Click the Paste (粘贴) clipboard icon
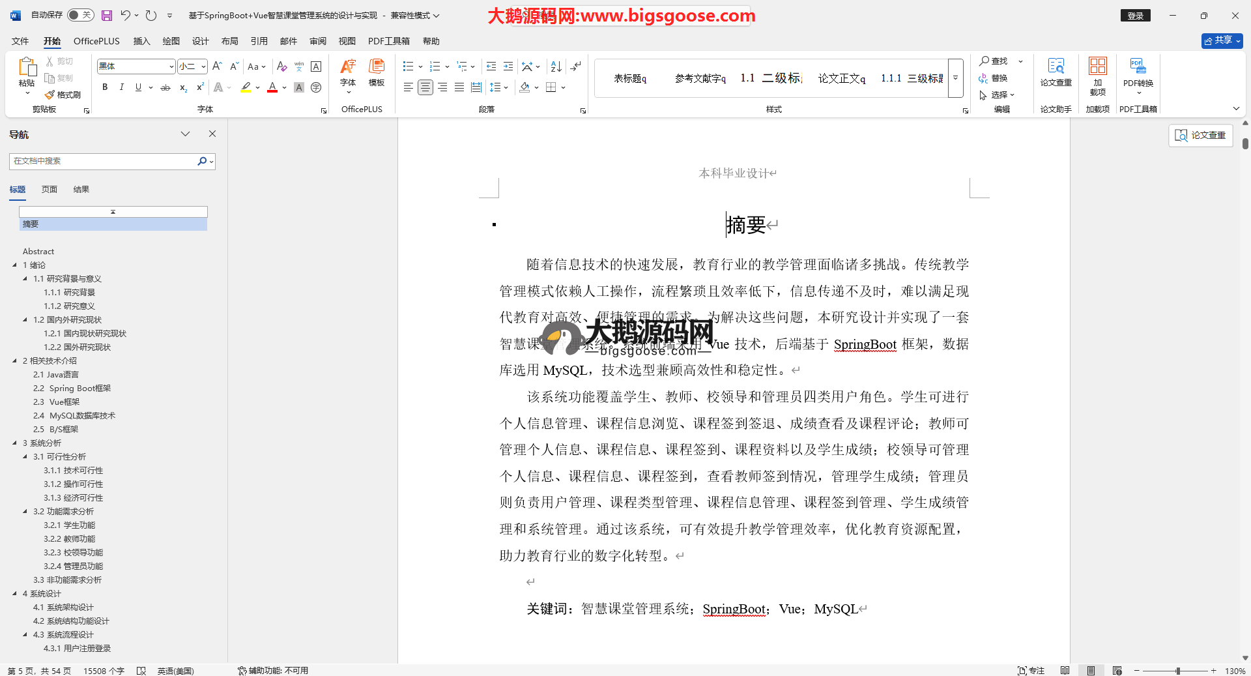The image size is (1251, 676). [27, 67]
